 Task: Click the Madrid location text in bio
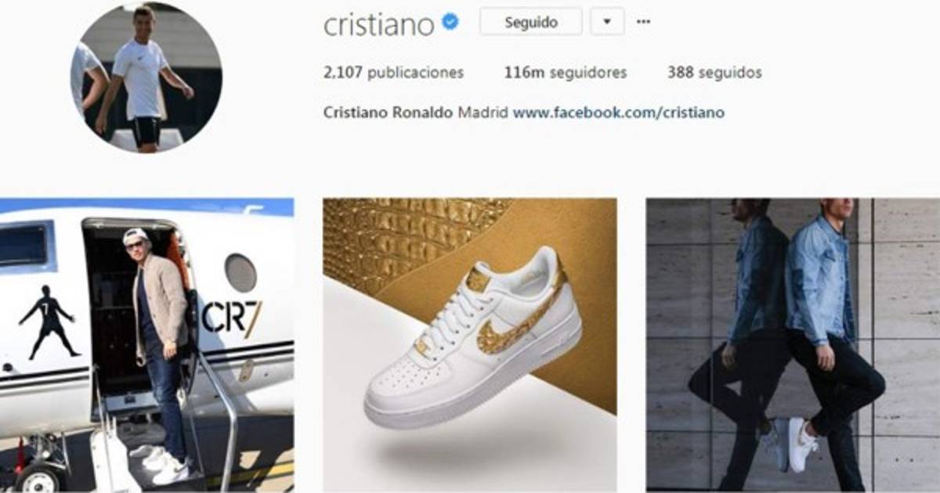click(x=483, y=113)
